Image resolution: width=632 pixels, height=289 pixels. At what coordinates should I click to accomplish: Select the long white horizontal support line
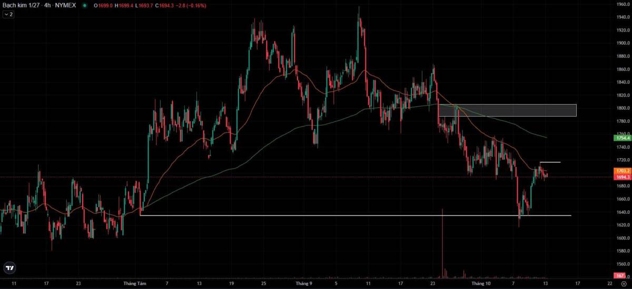tap(355, 215)
